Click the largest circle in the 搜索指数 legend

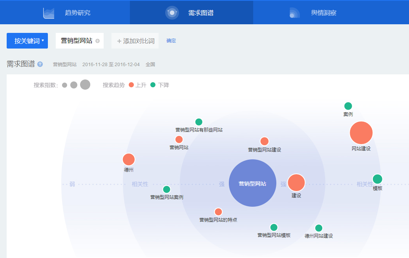[85, 84]
